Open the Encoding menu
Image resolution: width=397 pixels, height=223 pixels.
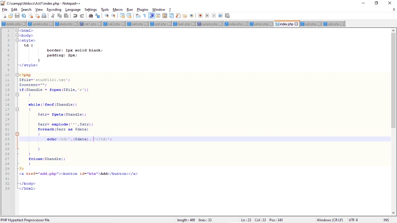54,10
